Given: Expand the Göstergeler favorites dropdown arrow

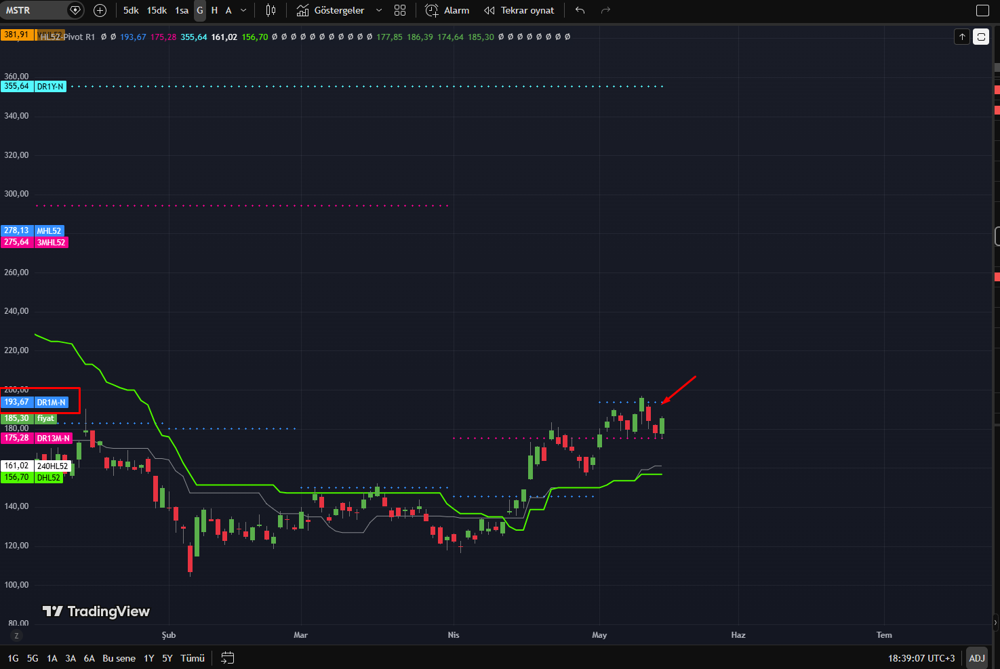Looking at the screenshot, I should coord(379,10).
